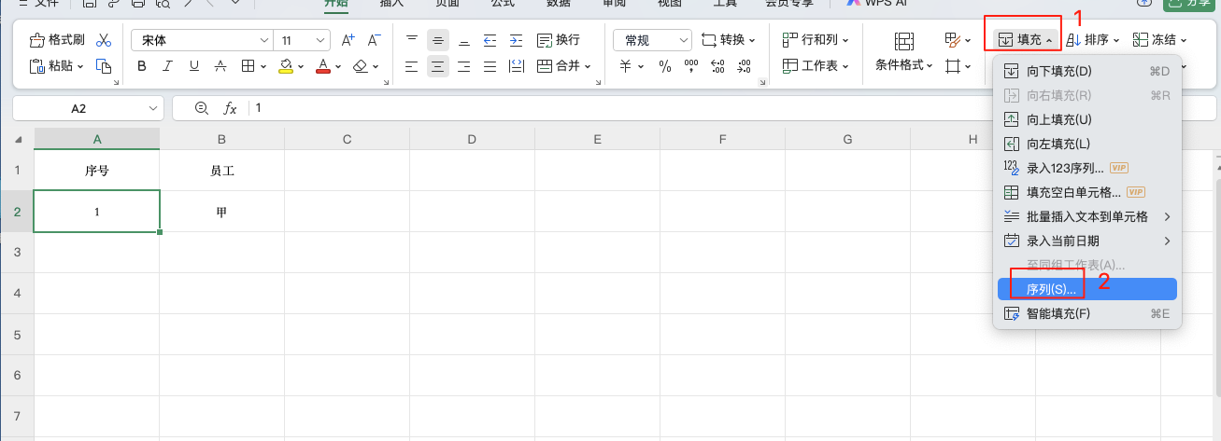This screenshot has width=1221, height=441.
Task: Toggle underline formatting
Action: coord(194,66)
